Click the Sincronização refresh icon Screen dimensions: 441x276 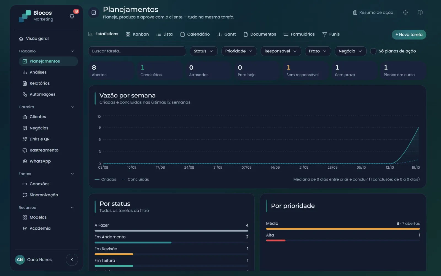coord(25,195)
